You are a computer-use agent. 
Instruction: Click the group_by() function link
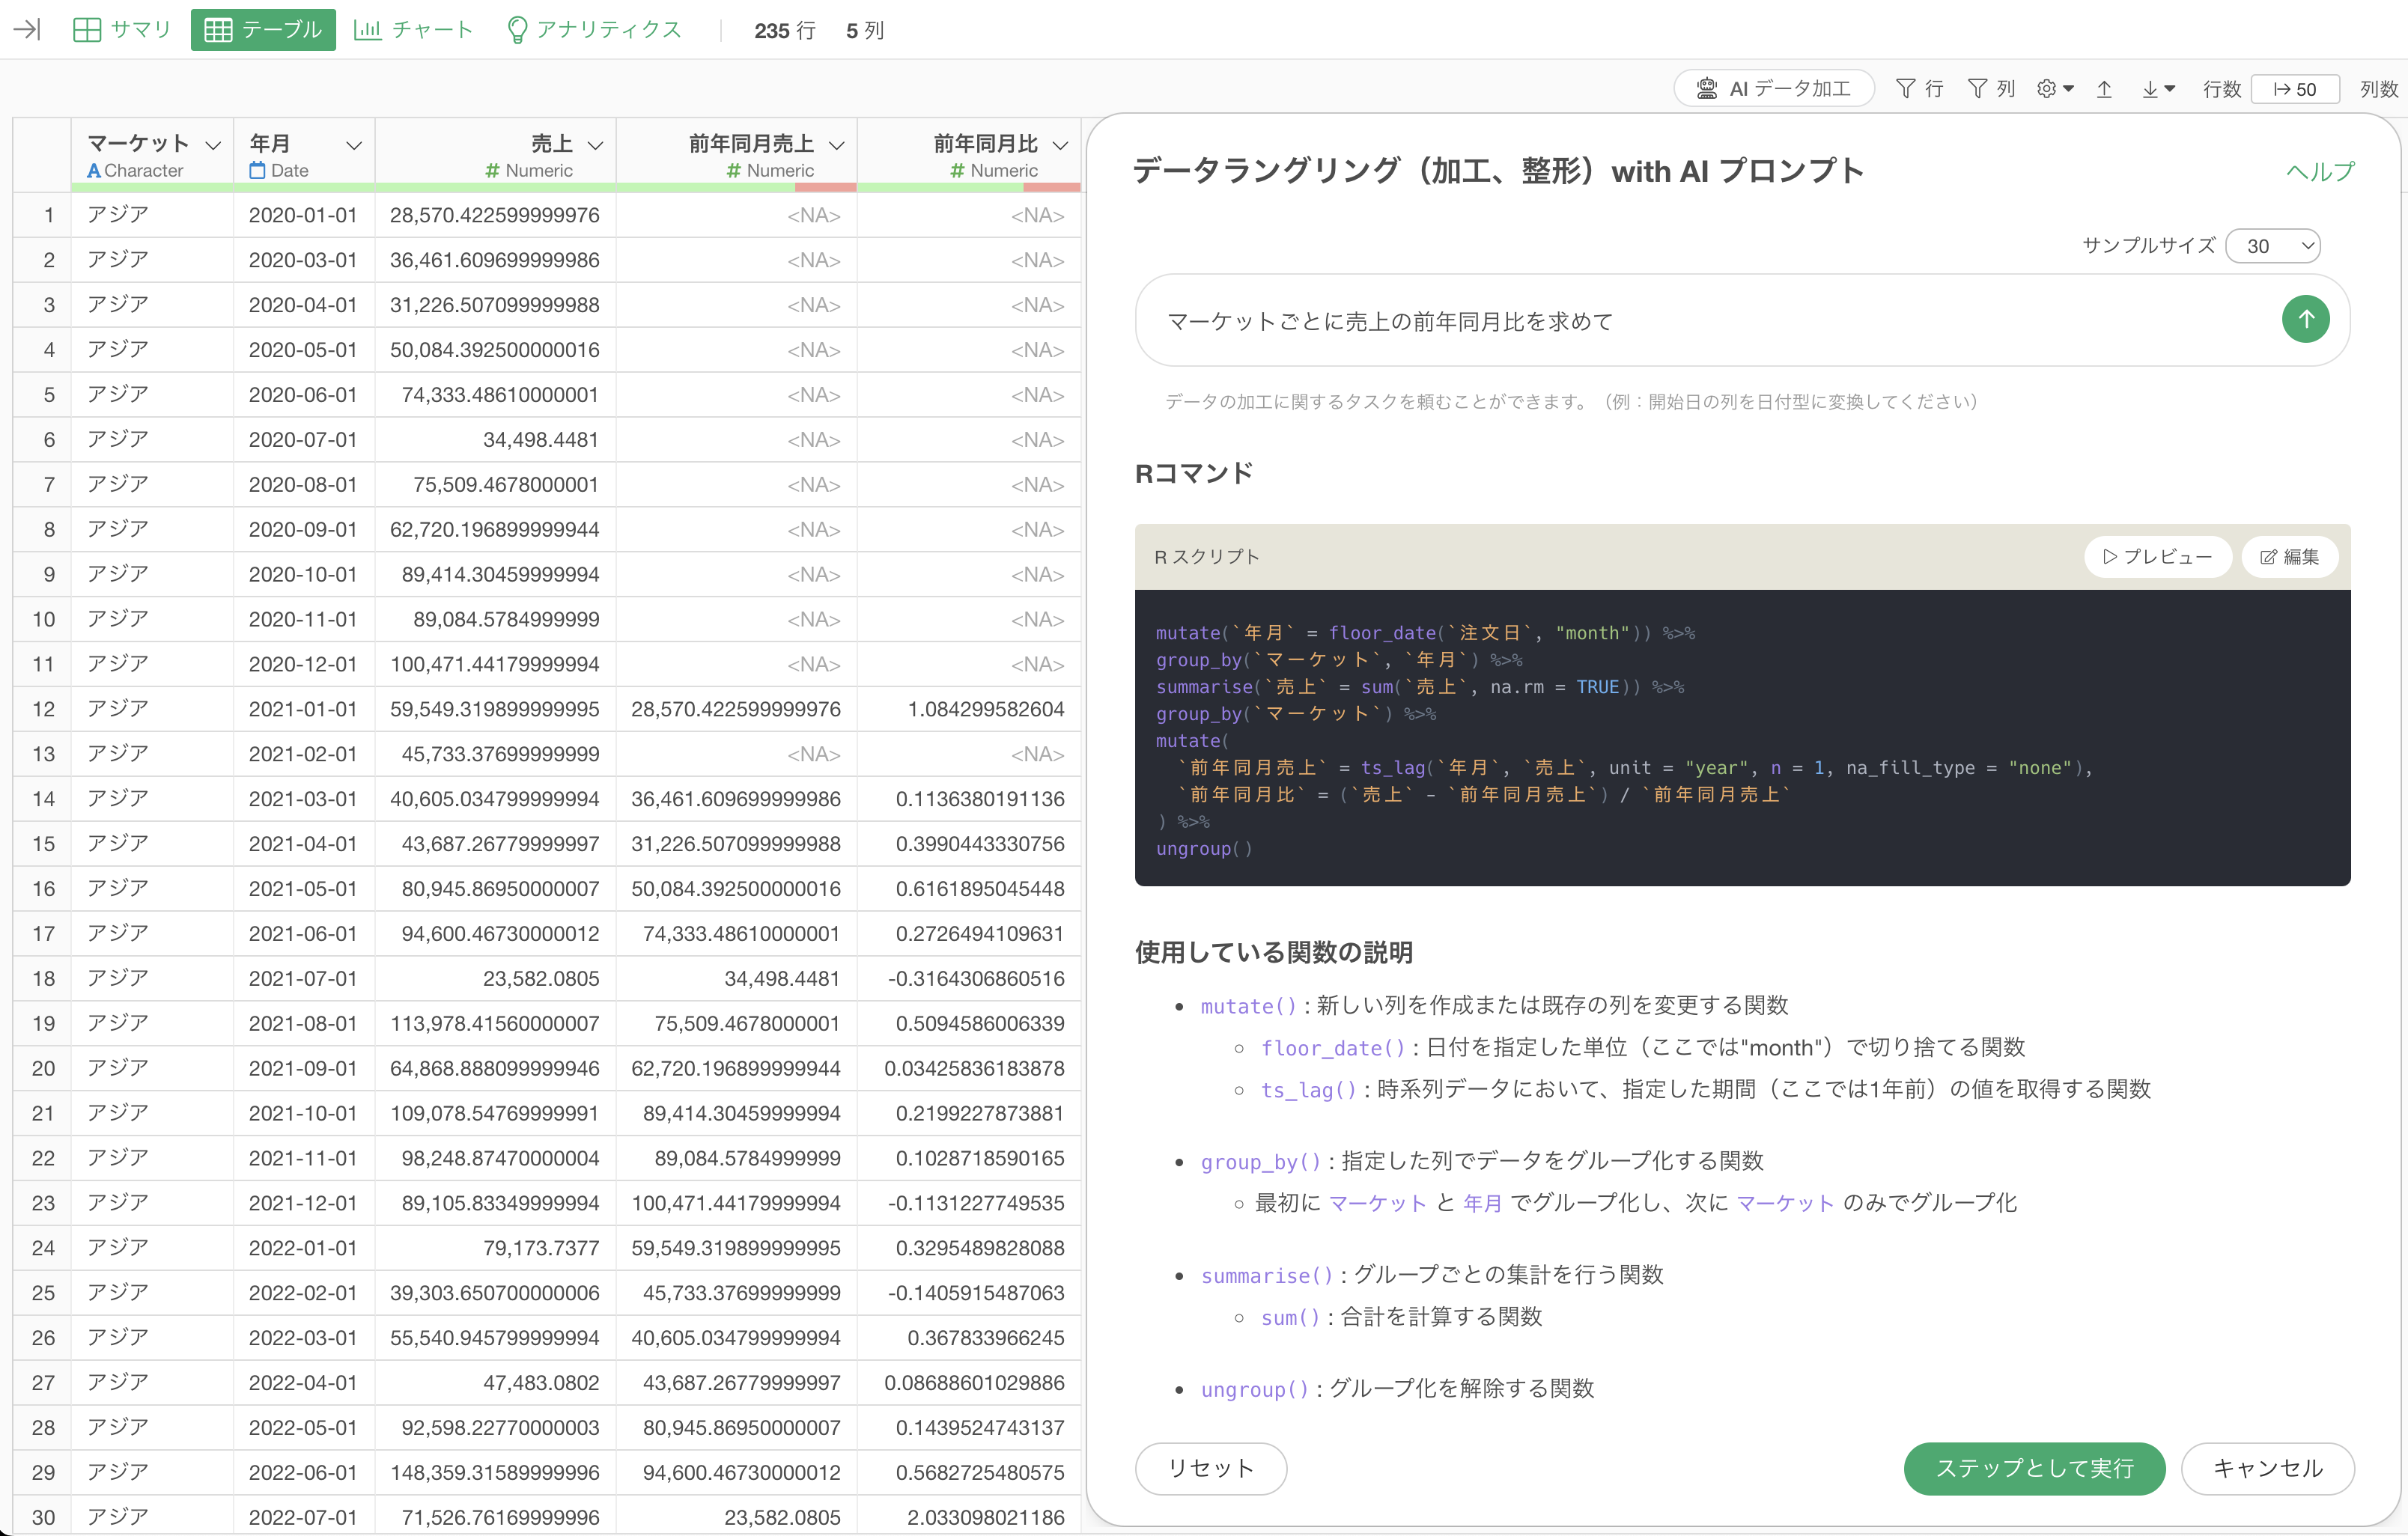[1260, 1162]
